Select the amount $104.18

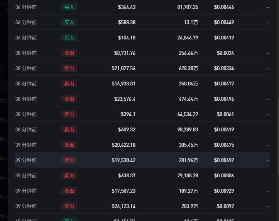click(127, 38)
